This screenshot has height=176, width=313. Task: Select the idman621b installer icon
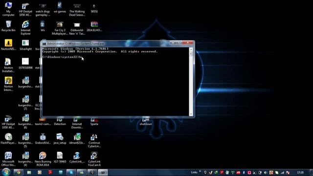pyautogui.click(x=77, y=138)
